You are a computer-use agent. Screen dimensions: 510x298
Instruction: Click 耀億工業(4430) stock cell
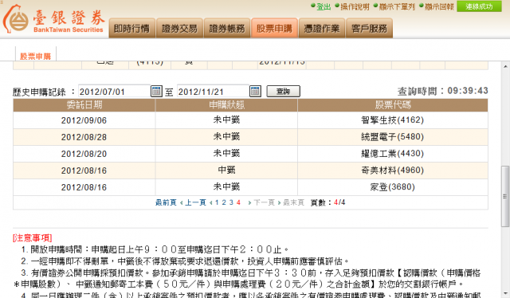[x=393, y=154]
